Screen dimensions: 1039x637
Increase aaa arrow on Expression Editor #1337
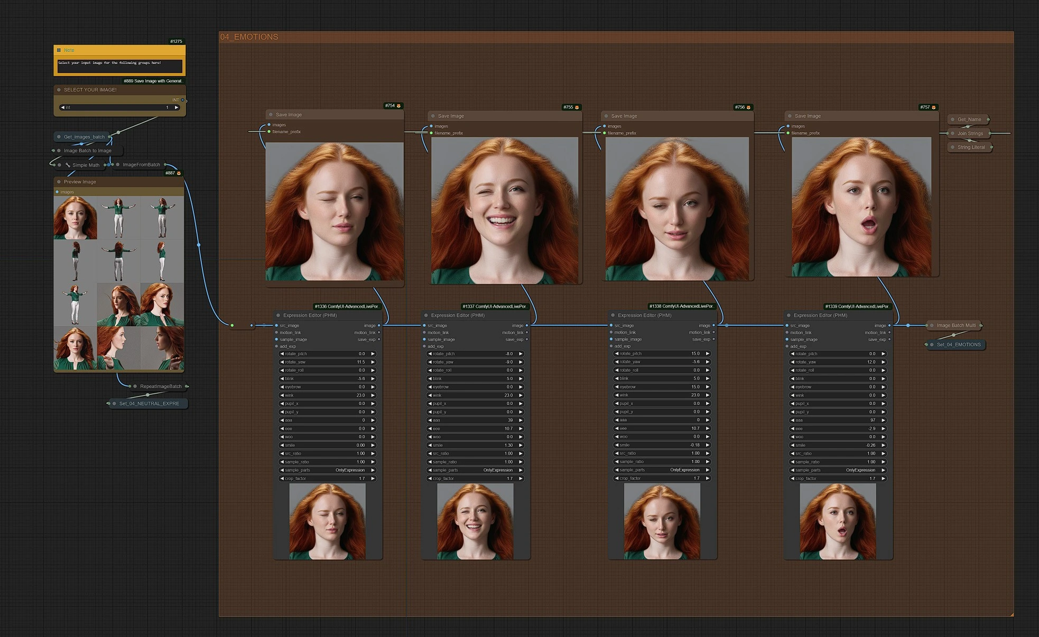521,420
